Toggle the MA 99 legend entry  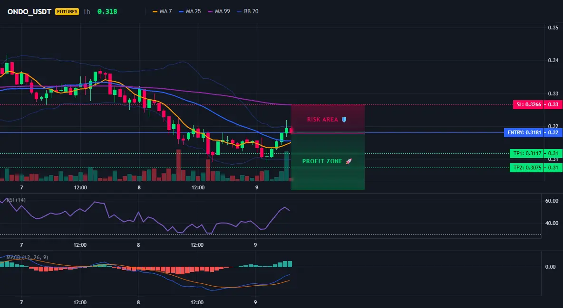[x=219, y=11]
